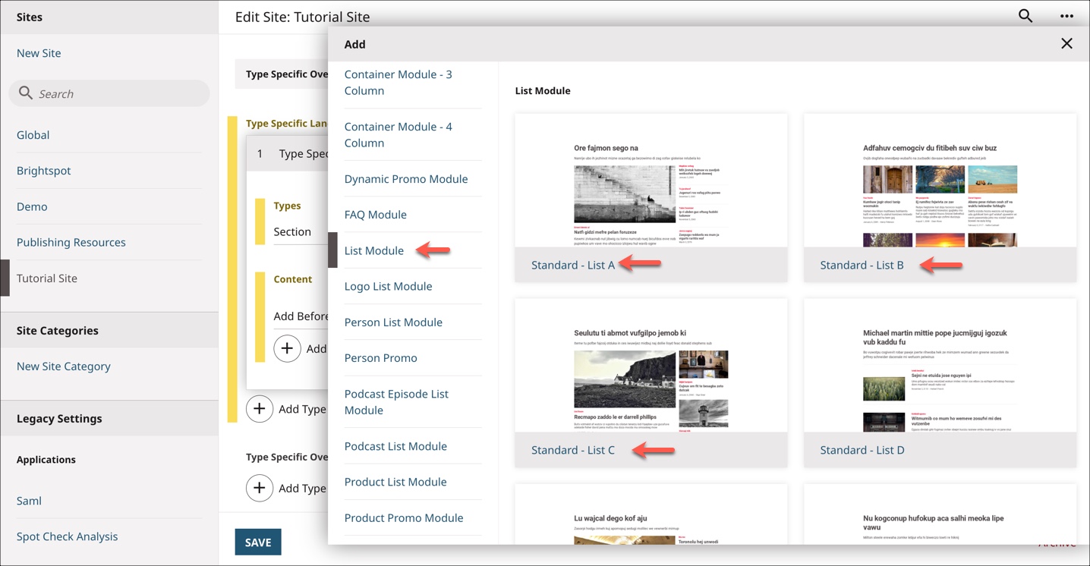Image resolution: width=1090 pixels, height=566 pixels.
Task: Choose Logo List Module
Action: pyautogui.click(x=388, y=286)
